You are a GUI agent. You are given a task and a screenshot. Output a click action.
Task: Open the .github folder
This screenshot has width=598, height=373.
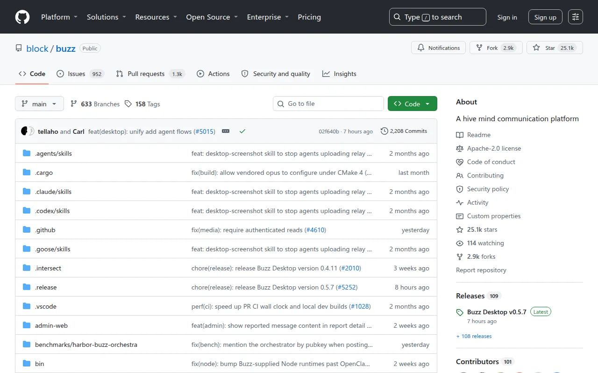coord(45,230)
